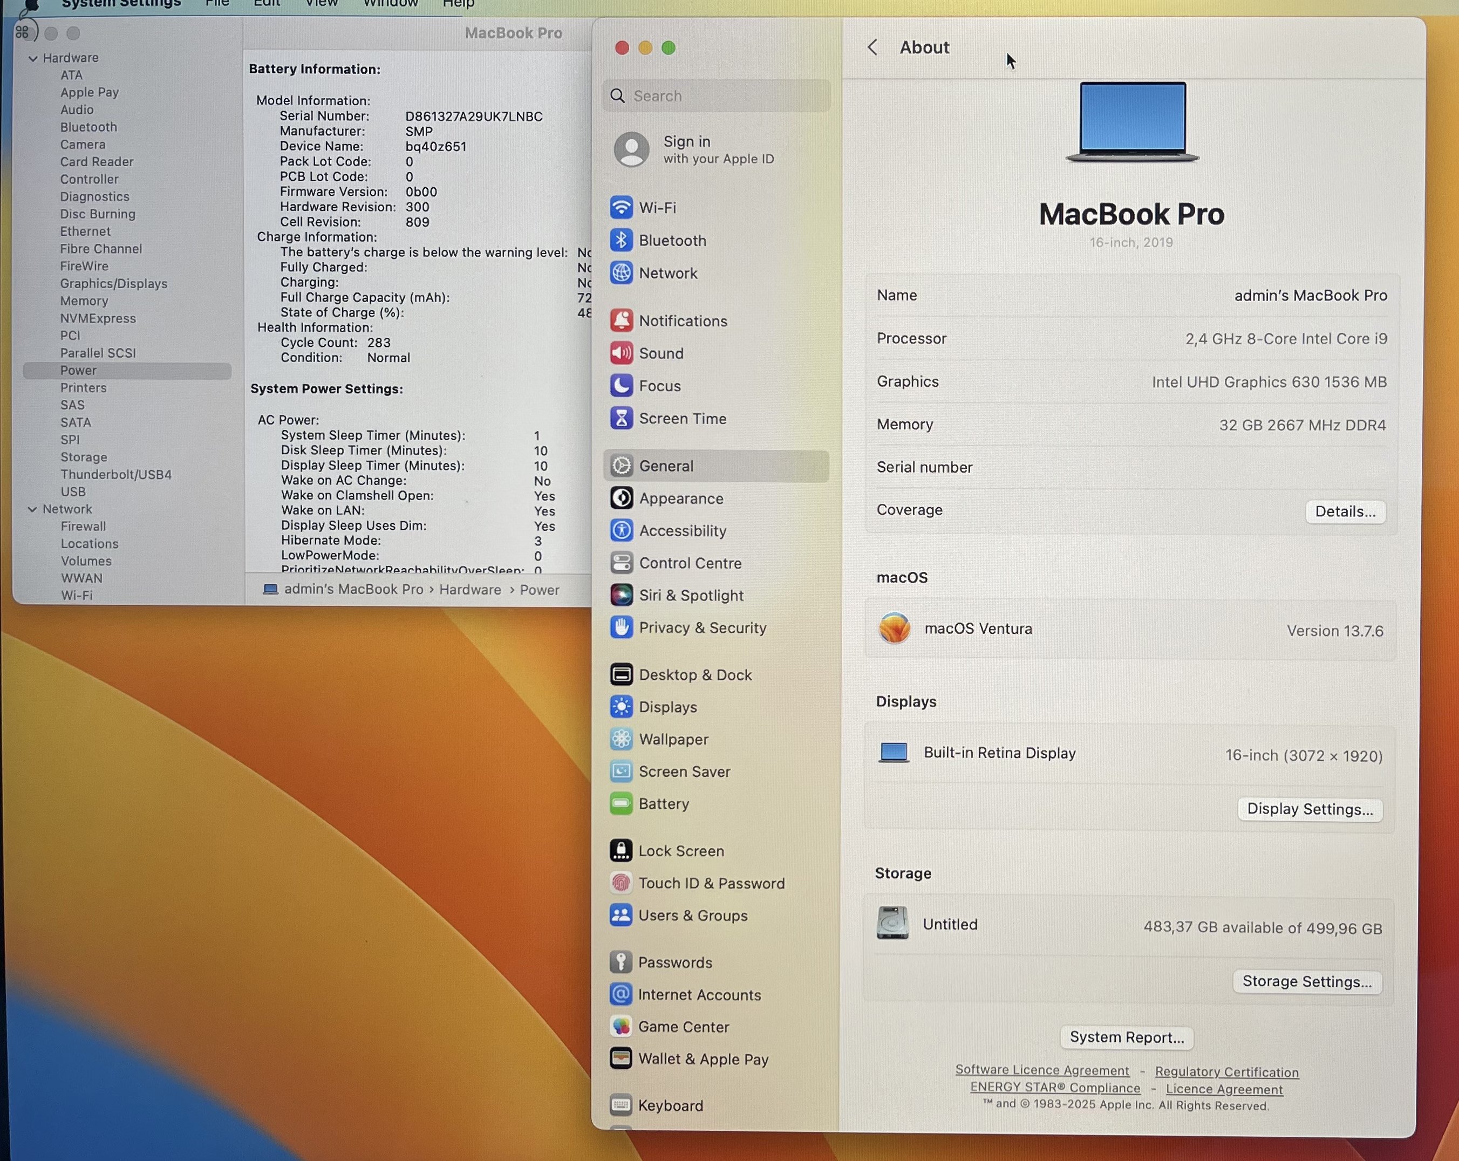The width and height of the screenshot is (1459, 1161).
Task: Open Storage Settings… button
Action: click(x=1307, y=982)
